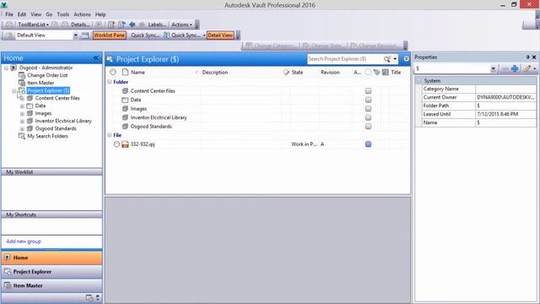Screen dimensions: 540x304
Task: Open the Properties selection dropdown
Action: (493, 69)
